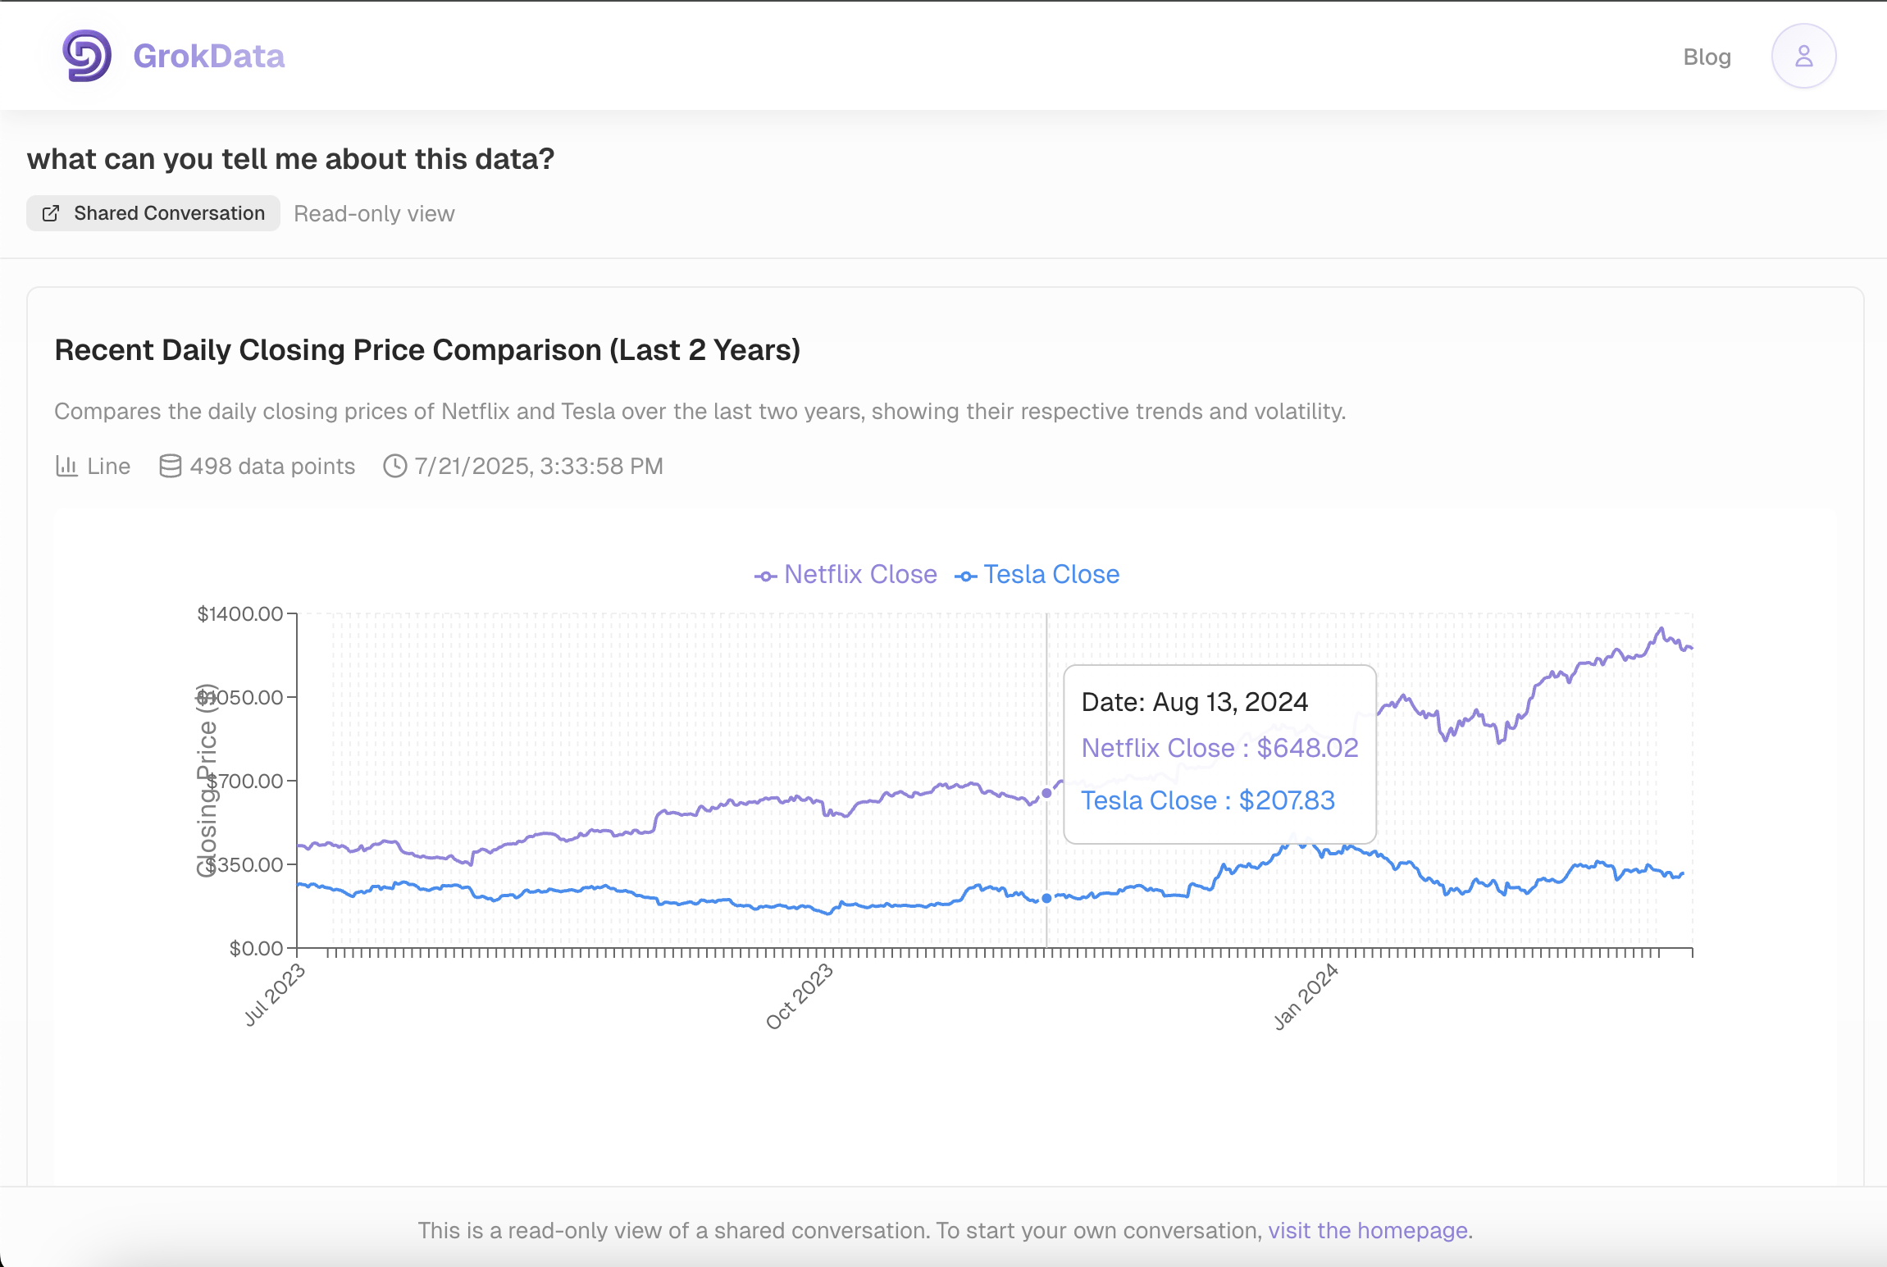
Task: Click the $350.00 y-axis label
Action: click(x=244, y=864)
